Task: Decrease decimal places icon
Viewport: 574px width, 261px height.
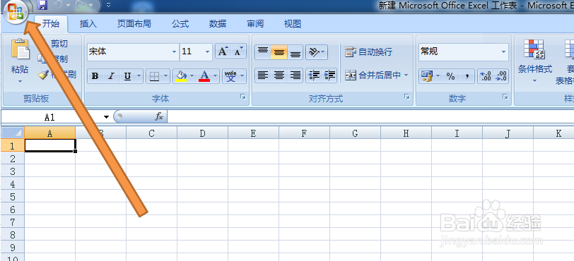Action: (501, 76)
